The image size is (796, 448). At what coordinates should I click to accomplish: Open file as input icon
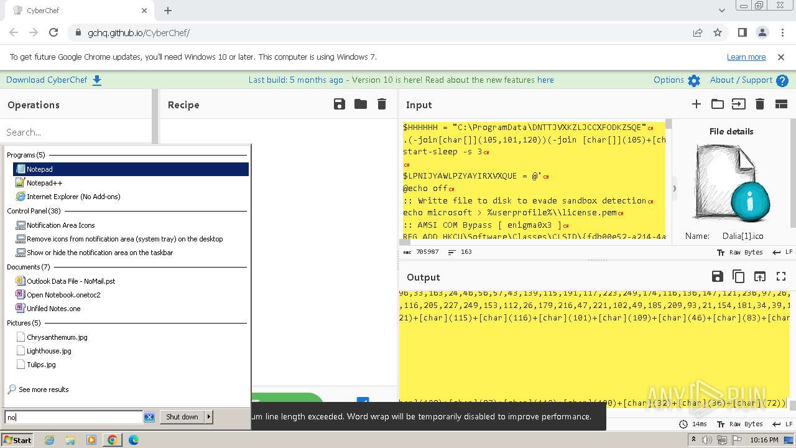[x=738, y=104]
